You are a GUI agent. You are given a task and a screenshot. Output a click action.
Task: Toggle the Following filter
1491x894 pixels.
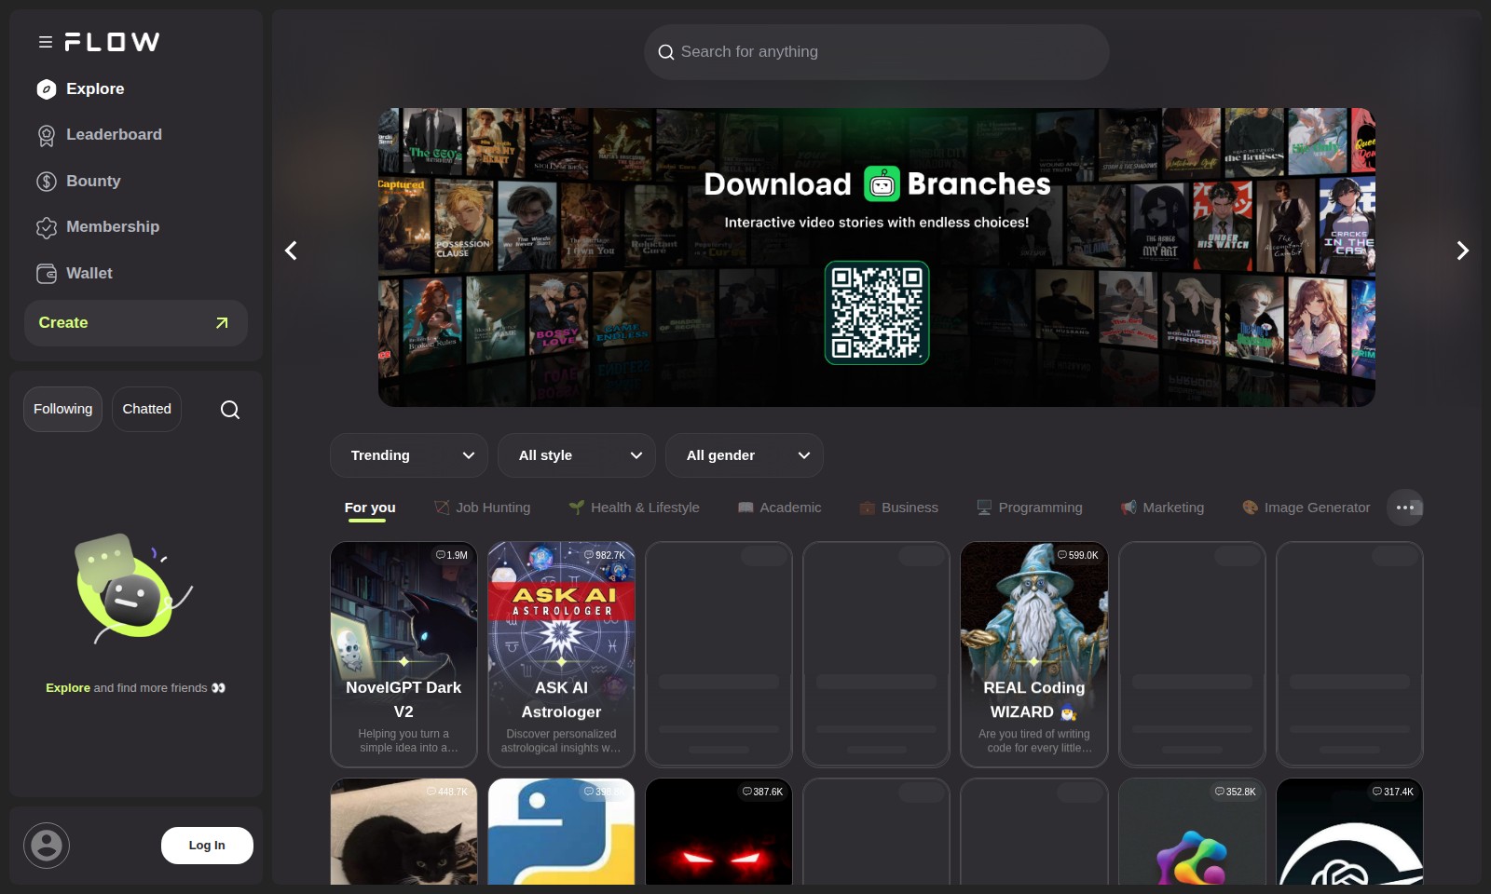[x=63, y=409]
